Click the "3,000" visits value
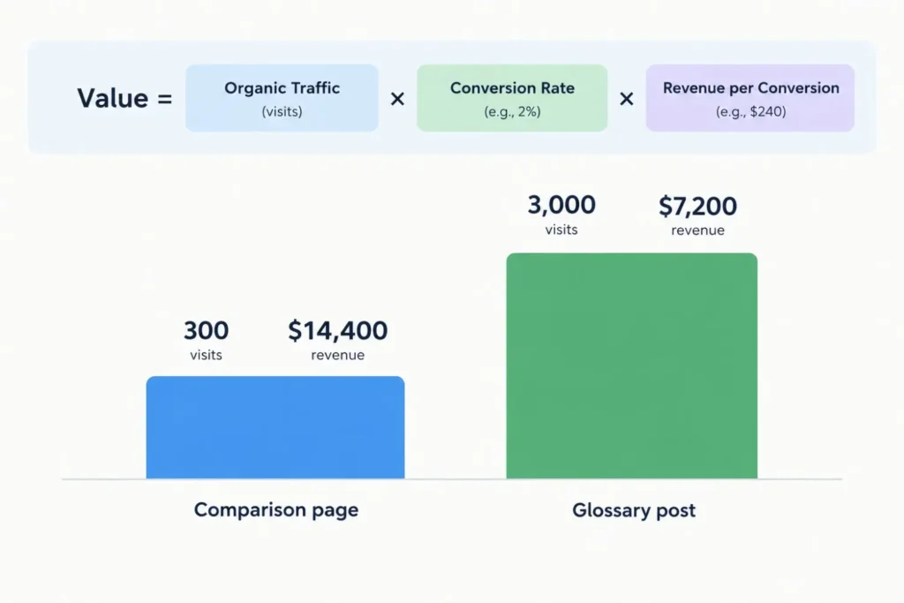Image resolution: width=904 pixels, height=603 pixels. [x=561, y=205]
